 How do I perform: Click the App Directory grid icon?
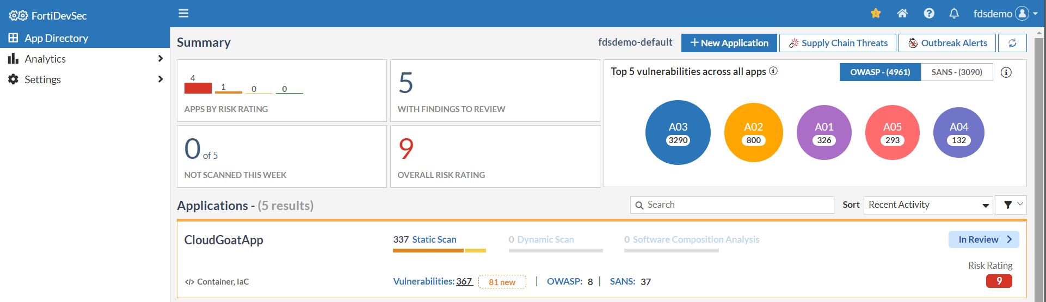[13, 38]
